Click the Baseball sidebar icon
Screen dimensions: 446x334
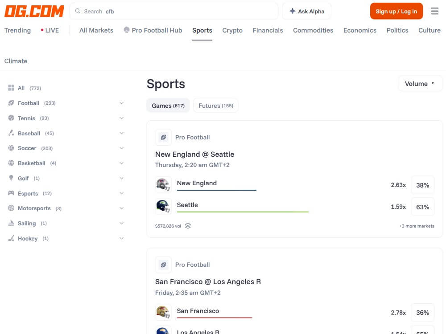11,133
